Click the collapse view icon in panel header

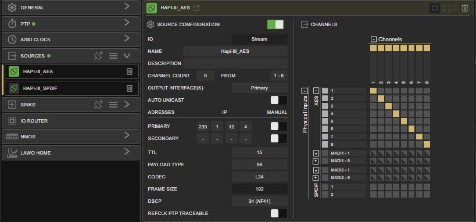[x=434, y=8]
